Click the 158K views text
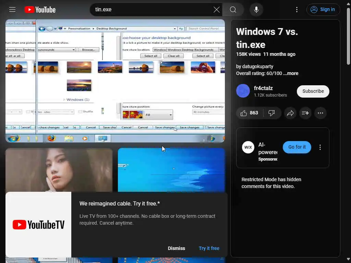Viewport: 351px width, 263px height. pyautogui.click(x=248, y=54)
